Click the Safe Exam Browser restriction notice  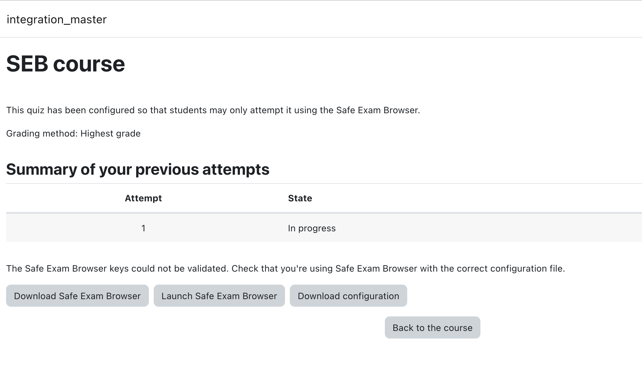[x=213, y=110]
